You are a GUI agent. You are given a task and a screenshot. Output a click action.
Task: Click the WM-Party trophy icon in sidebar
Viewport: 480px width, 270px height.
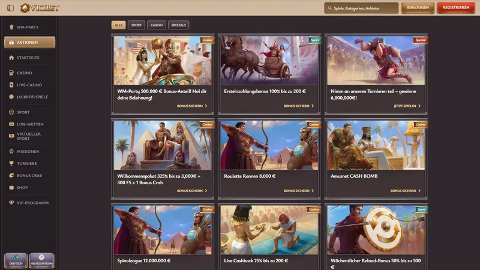coord(11,27)
